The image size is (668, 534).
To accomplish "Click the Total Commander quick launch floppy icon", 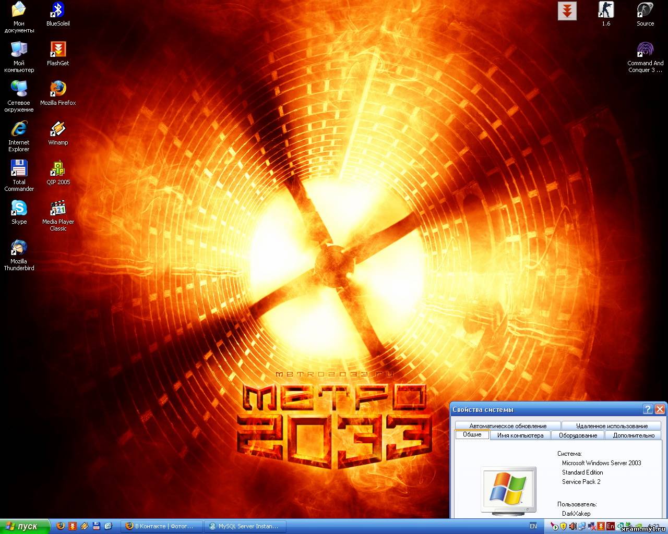I will tap(96, 526).
